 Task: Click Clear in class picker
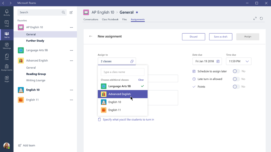click(141, 80)
